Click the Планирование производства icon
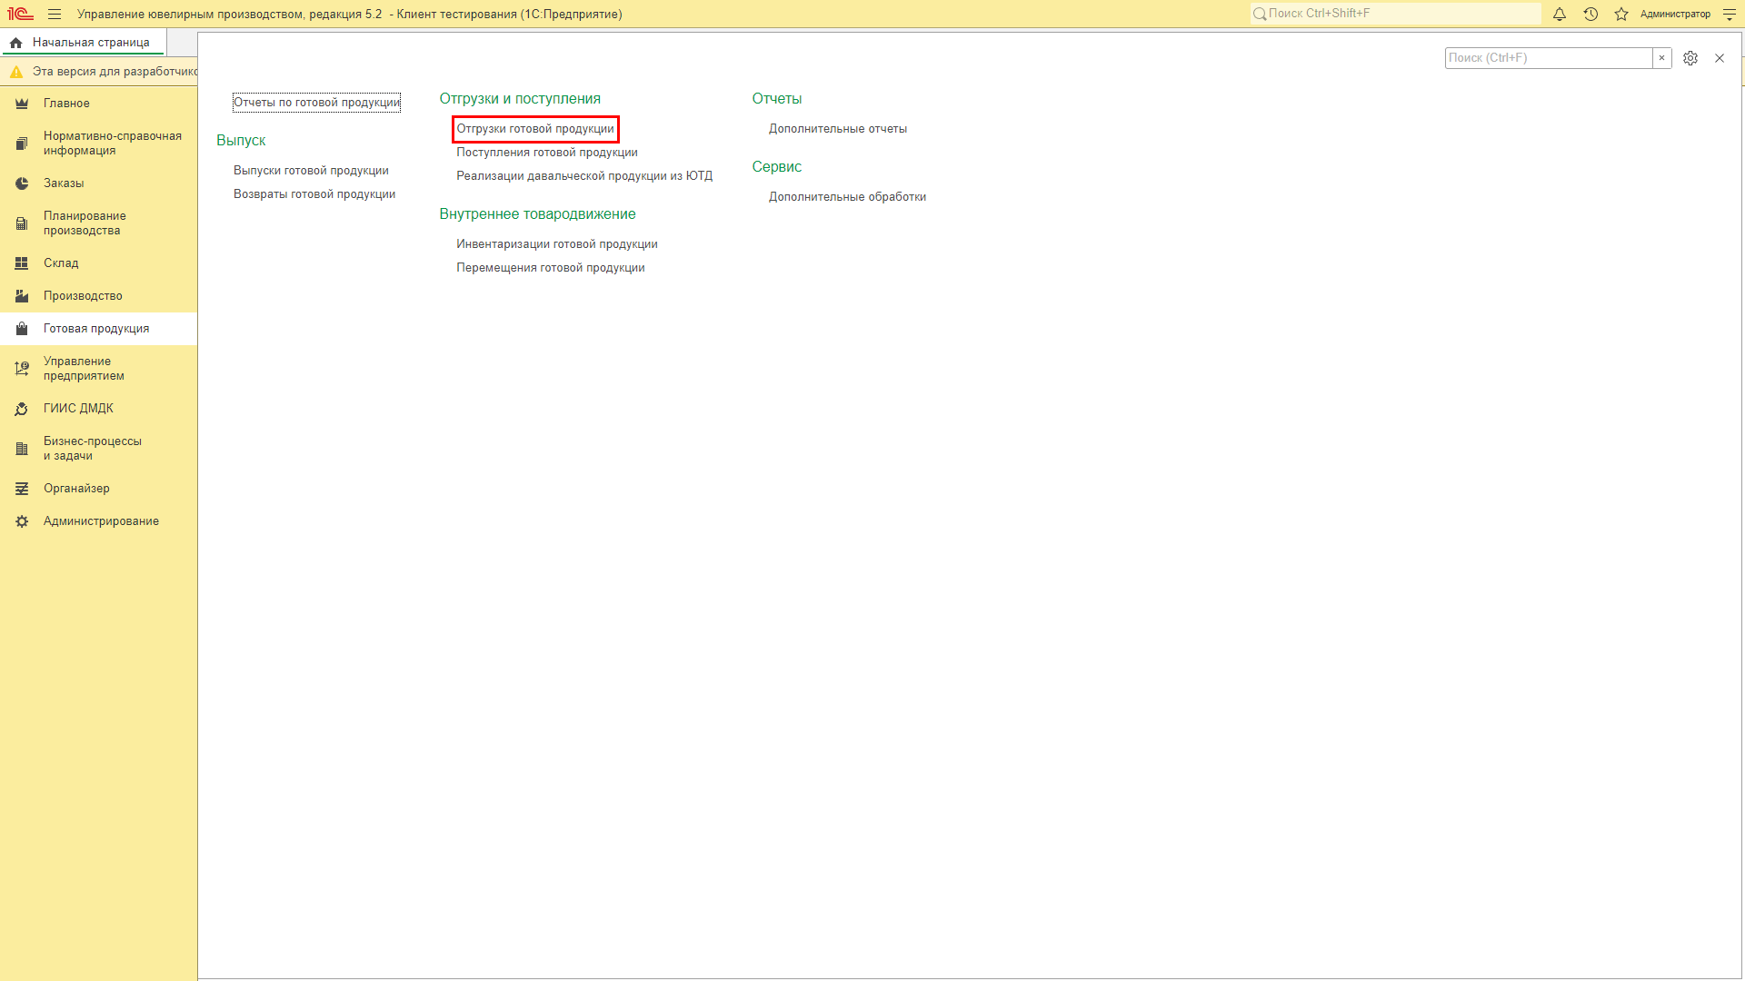The height and width of the screenshot is (981, 1745). 22,223
